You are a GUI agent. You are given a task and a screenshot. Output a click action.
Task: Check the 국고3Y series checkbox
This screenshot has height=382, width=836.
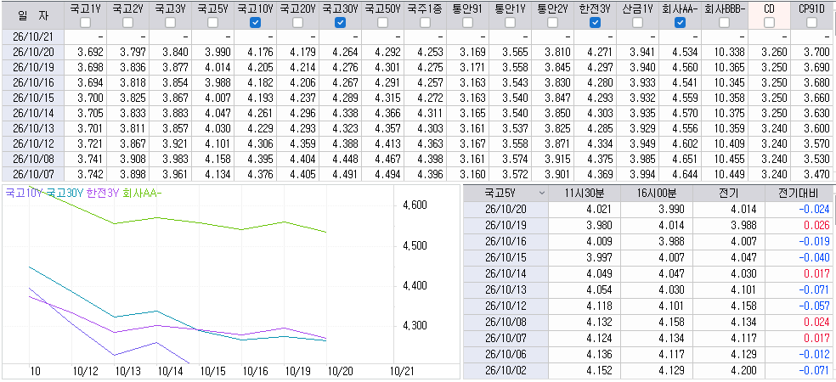pyautogui.click(x=170, y=22)
